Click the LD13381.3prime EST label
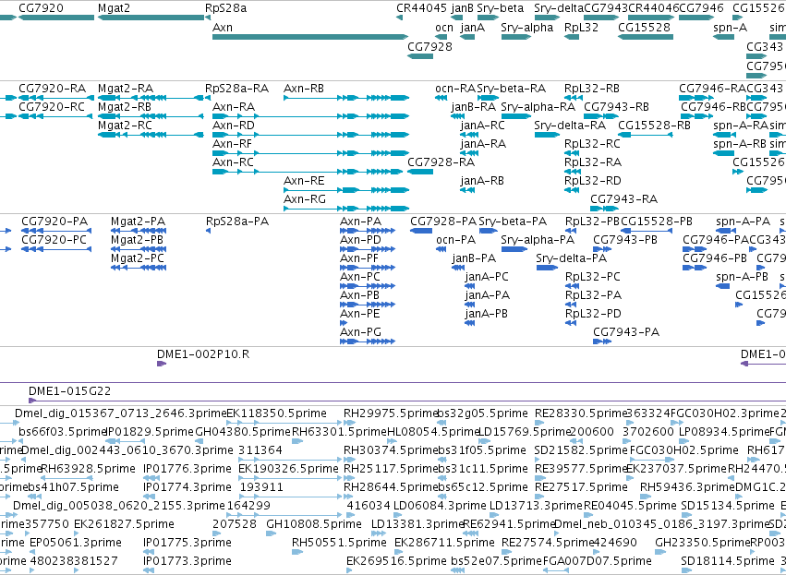Screen dimensions: 786x575 point(417,524)
